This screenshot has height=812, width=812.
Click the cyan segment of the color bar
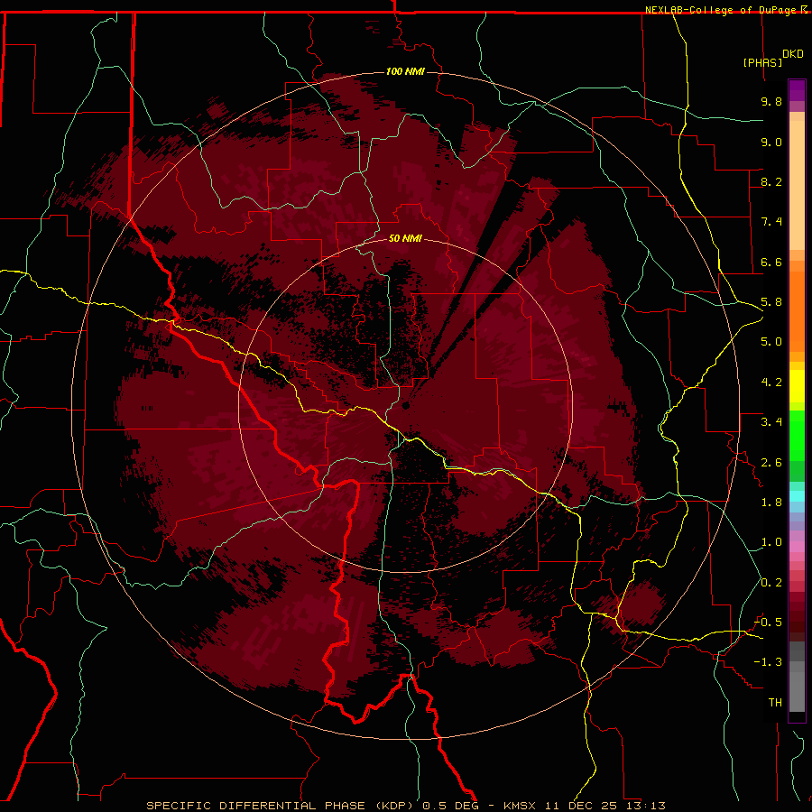click(x=797, y=496)
